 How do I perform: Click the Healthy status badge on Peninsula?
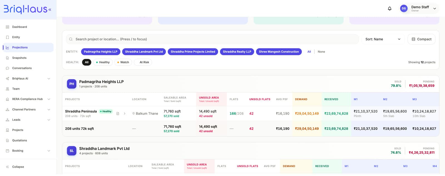(x=106, y=111)
